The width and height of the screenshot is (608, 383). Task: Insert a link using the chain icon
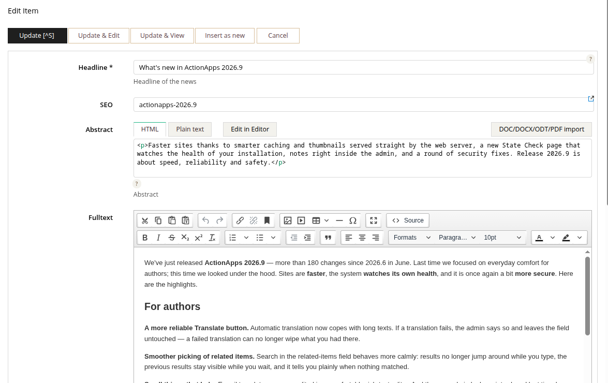pyautogui.click(x=240, y=220)
